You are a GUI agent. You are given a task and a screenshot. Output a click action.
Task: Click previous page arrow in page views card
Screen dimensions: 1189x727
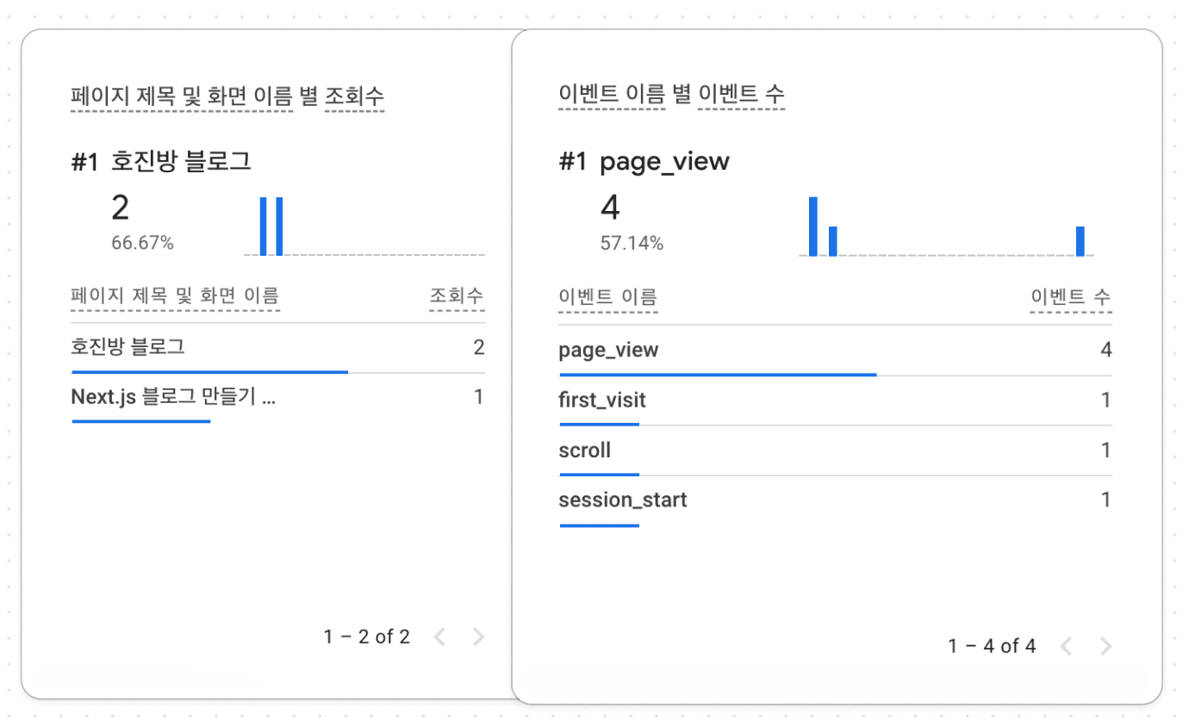point(439,637)
